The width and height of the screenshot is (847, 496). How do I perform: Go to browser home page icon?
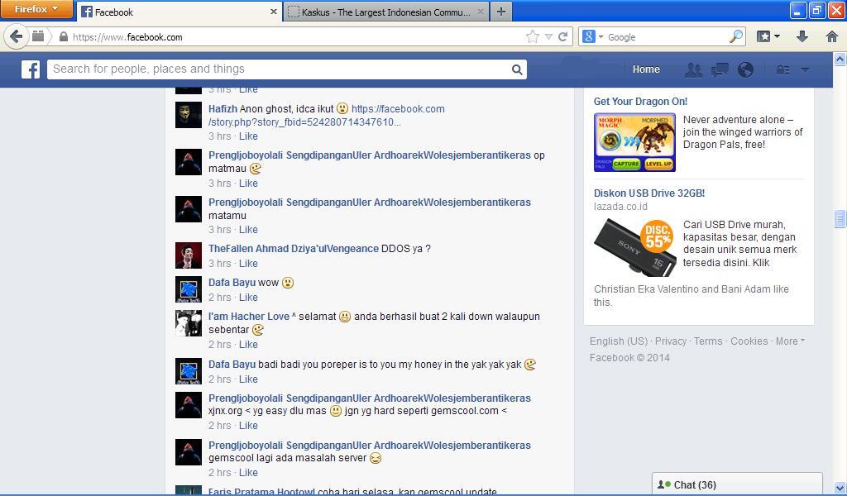[x=832, y=36]
